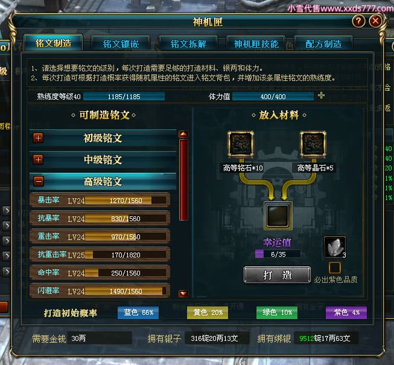394x365 pixels.
Task: Click the white crystal item icon
Action: pos(334,247)
